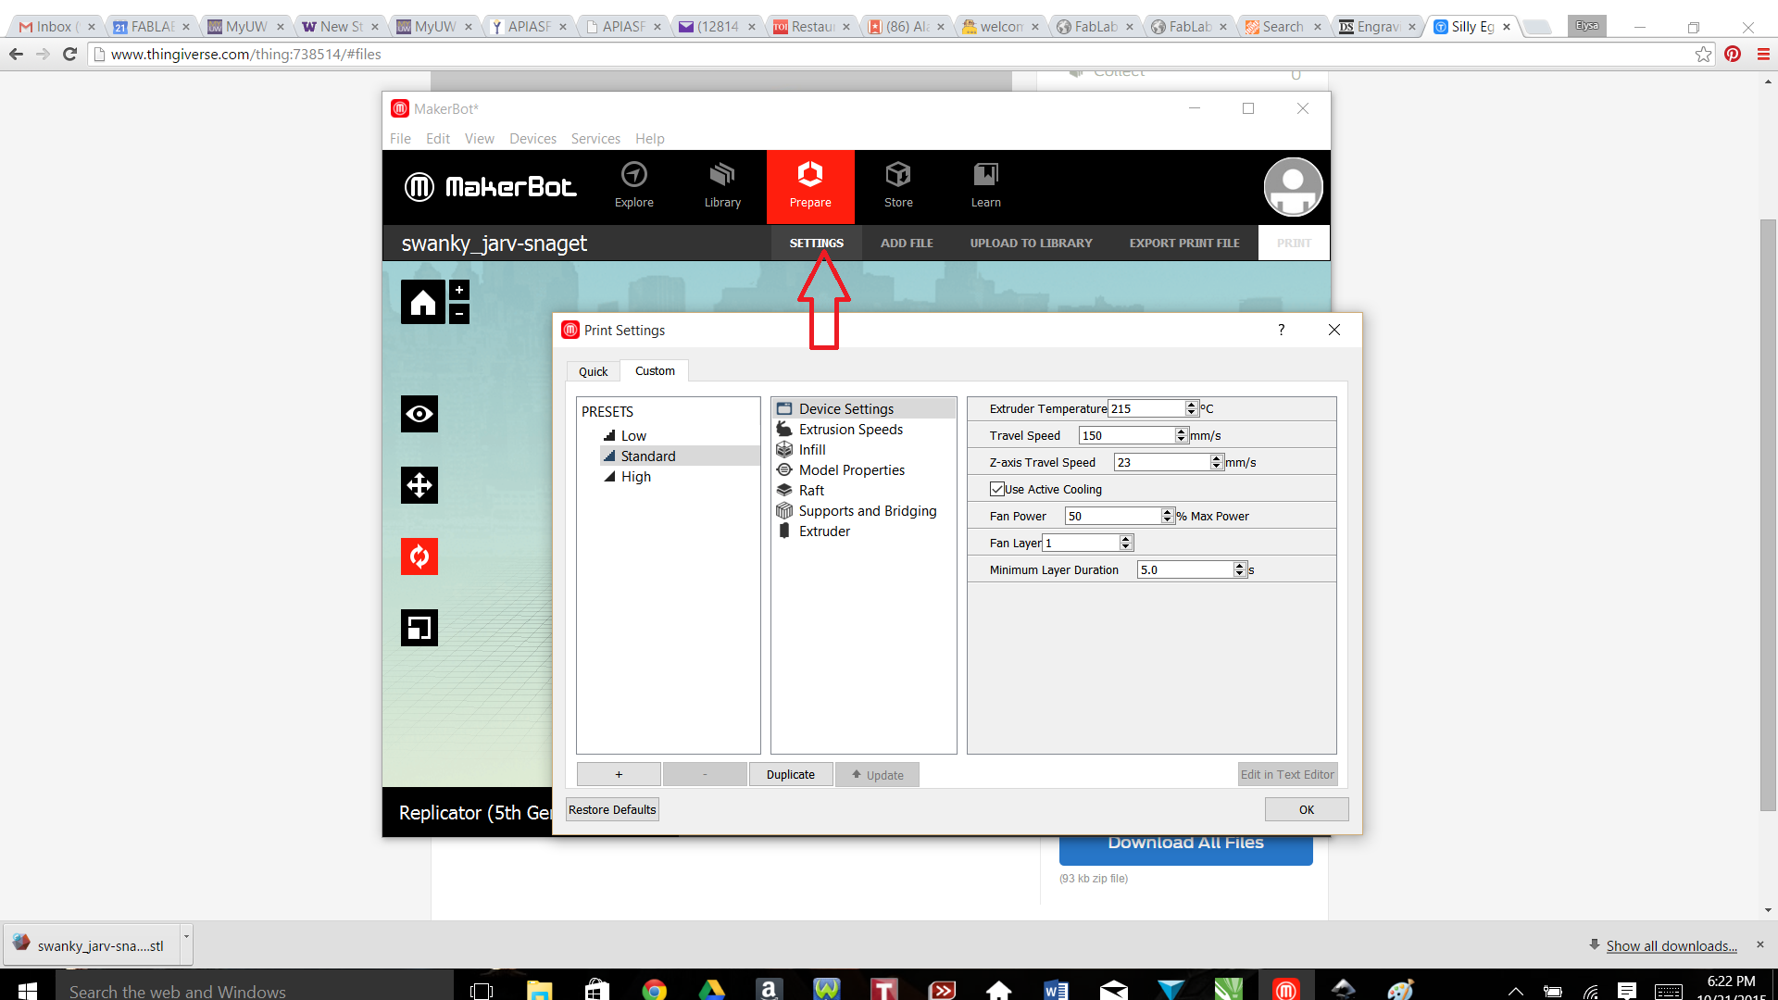The image size is (1778, 1000).
Task: Click the home view icon
Action: pos(422,302)
